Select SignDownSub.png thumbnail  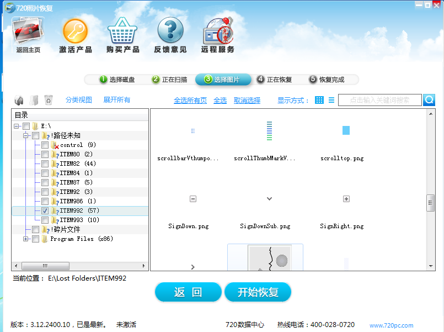[269, 199]
